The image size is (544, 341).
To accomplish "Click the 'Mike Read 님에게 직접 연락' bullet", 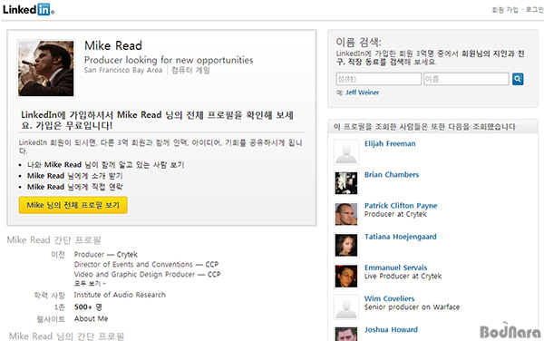I will click(75, 187).
